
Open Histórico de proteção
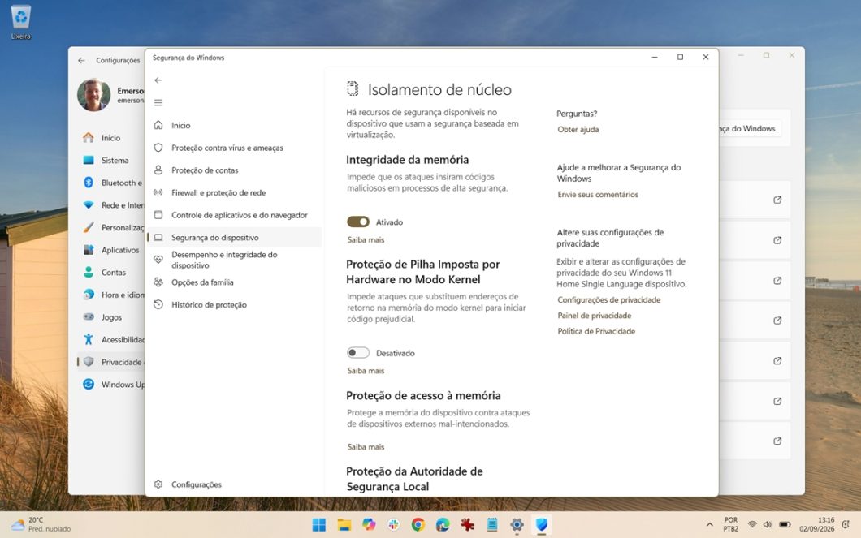pyautogui.click(x=235, y=304)
